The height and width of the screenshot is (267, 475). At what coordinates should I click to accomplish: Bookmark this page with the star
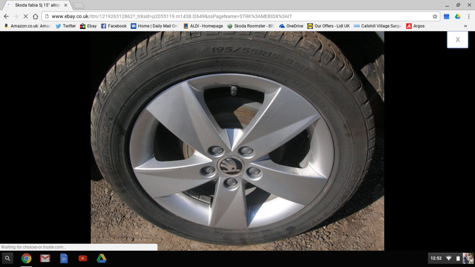tap(435, 16)
